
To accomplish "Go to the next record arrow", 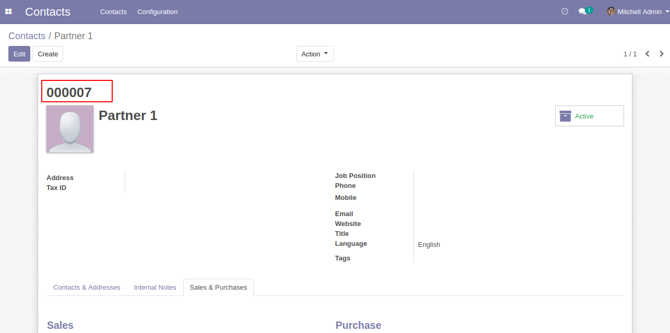I will click(x=662, y=54).
